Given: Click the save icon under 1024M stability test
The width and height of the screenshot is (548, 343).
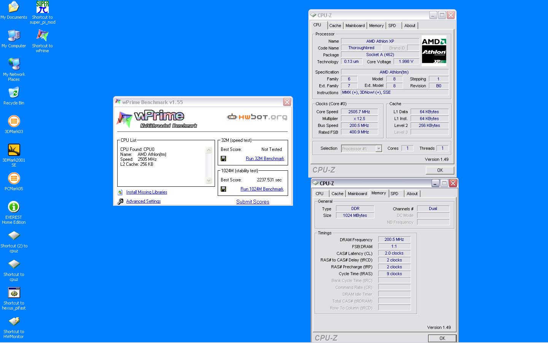Looking at the screenshot, I should pos(223,189).
